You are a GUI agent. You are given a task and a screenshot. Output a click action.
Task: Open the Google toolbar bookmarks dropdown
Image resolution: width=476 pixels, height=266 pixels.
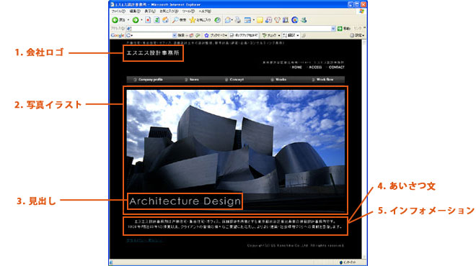tap(217, 35)
